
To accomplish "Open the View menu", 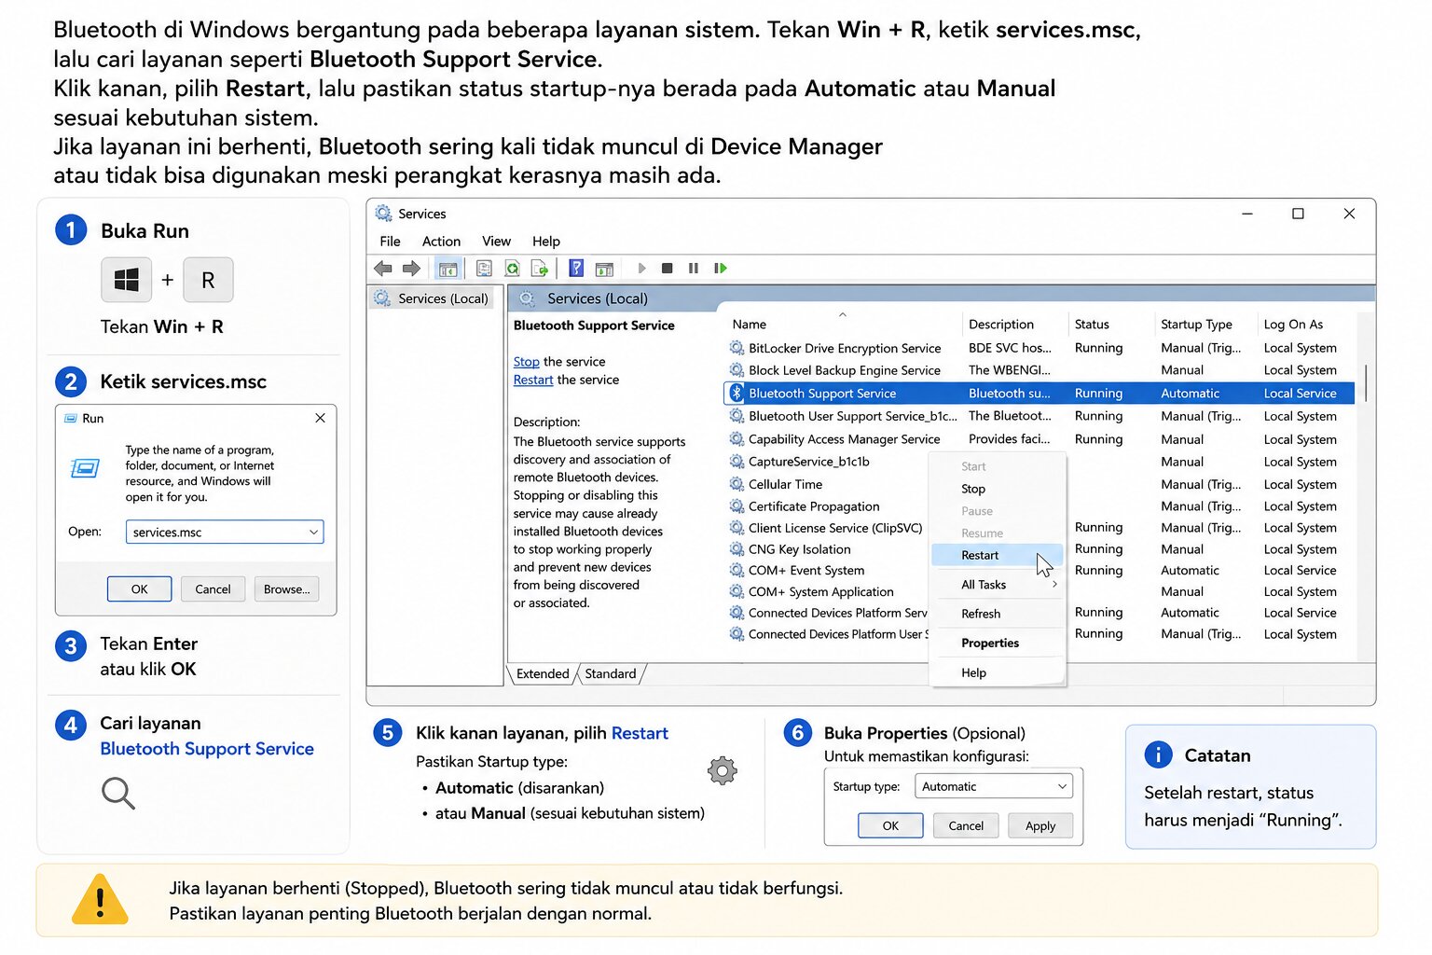I will tap(496, 242).
